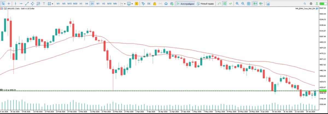Select the Fibonacci retracement tool
The width and height of the screenshot is (328, 114).
[38, 4]
